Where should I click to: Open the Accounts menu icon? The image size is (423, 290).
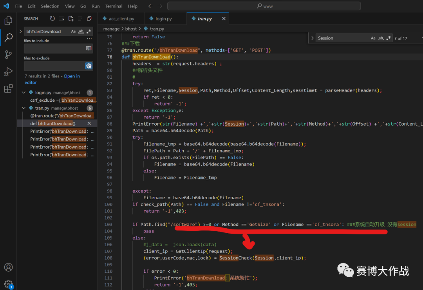8,267
